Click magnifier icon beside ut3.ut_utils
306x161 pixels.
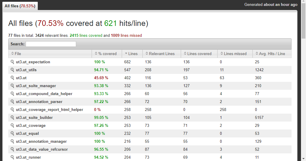click(12, 70)
